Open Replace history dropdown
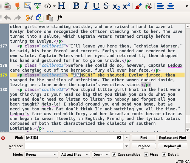This screenshot has width=190, height=163. pos(127,146)
